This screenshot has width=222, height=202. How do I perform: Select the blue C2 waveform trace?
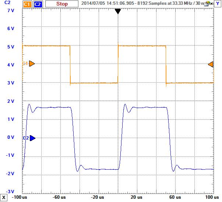147,107
